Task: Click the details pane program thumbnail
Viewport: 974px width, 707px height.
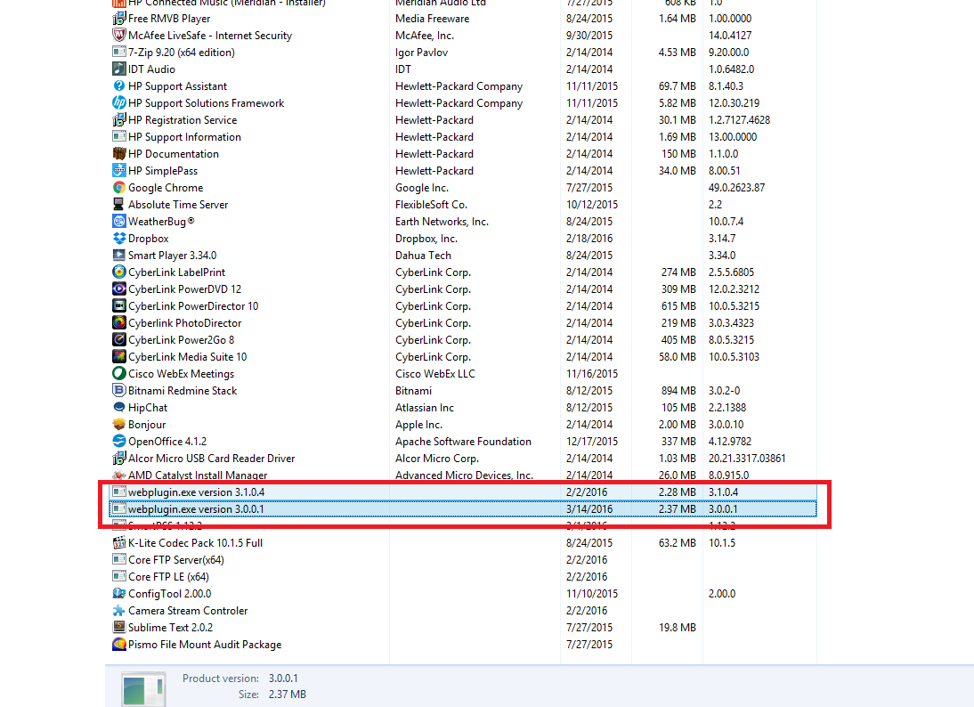Action: tap(143, 689)
